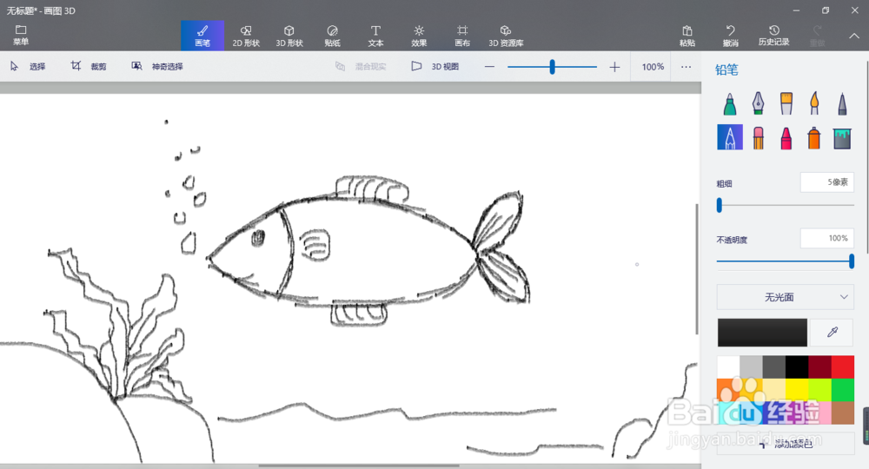Adjust the zoom slider handle
Viewport: 869px width, 469px height.
pos(552,67)
